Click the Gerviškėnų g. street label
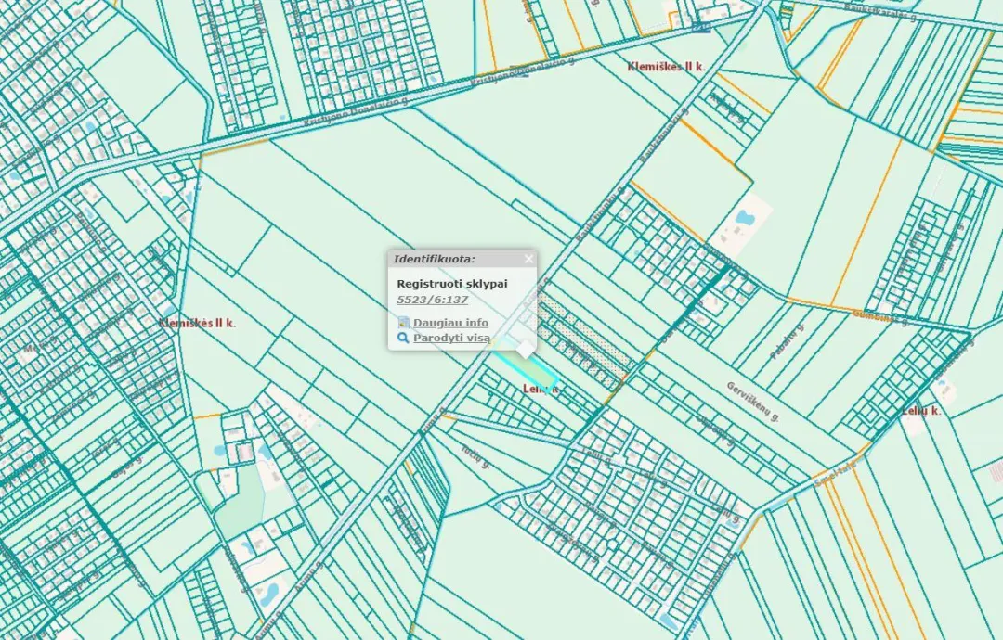The width and height of the screenshot is (1003, 640). click(753, 402)
